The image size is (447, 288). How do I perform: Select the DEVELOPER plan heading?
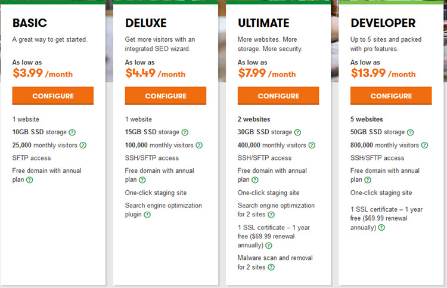tap(383, 23)
